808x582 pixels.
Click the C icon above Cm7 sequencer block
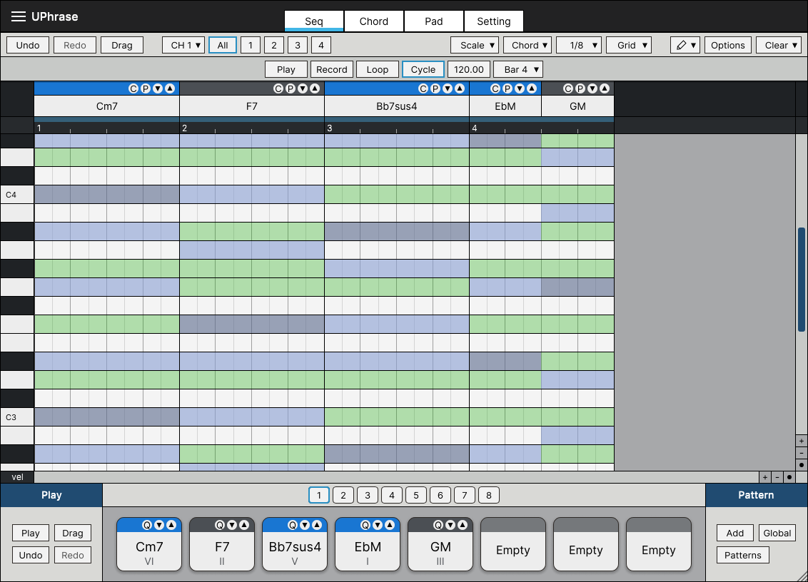(x=133, y=88)
